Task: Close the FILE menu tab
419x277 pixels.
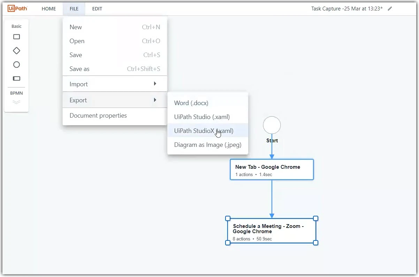Action: click(74, 9)
